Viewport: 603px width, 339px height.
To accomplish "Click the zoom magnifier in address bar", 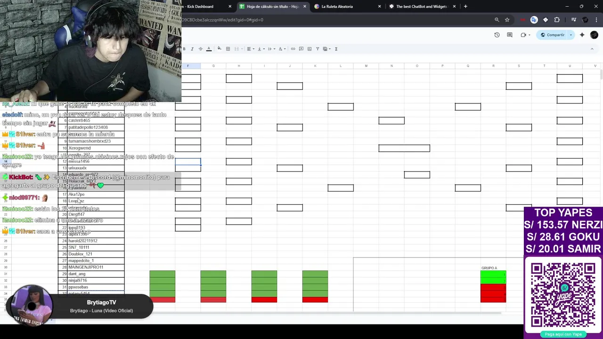I will pyautogui.click(x=497, y=20).
